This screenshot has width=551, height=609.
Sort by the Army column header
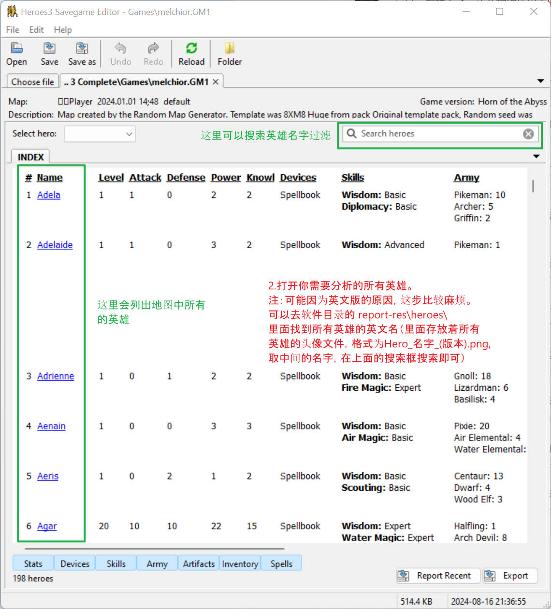(466, 178)
